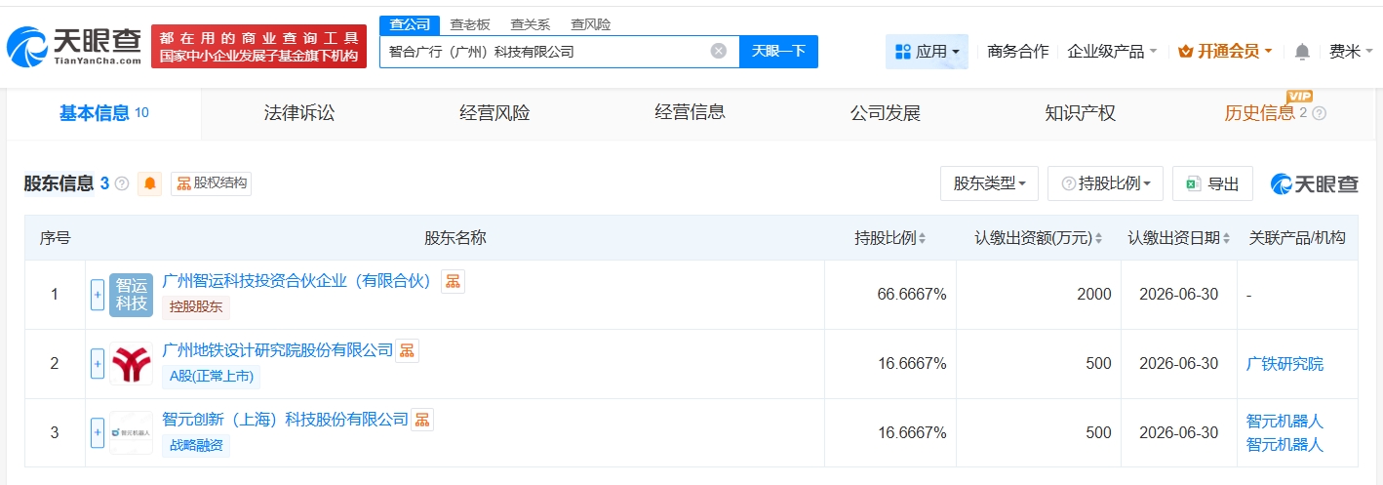Expand the 企业级产品 menu
Screen dimensions: 1383x485
point(1112,52)
